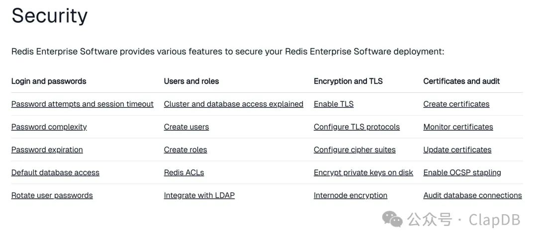Image resolution: width=537 pixels, height=241 pixels.
Task: Open Enable OCSP stapling link
Action: 462,173
